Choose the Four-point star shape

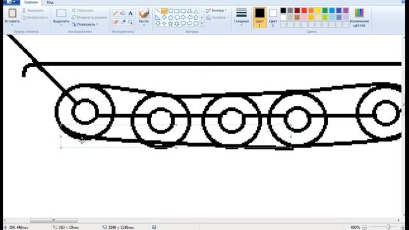point(164,24)
